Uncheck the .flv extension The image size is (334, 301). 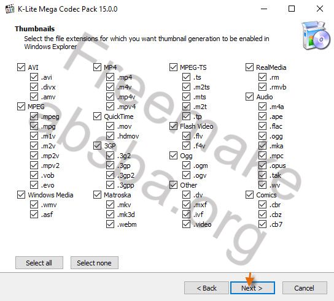tap(187, 135)
